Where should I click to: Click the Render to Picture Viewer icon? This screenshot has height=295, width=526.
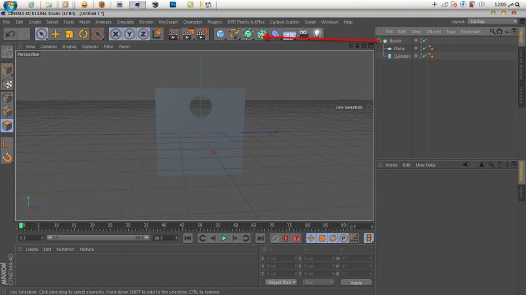[187, 34]
